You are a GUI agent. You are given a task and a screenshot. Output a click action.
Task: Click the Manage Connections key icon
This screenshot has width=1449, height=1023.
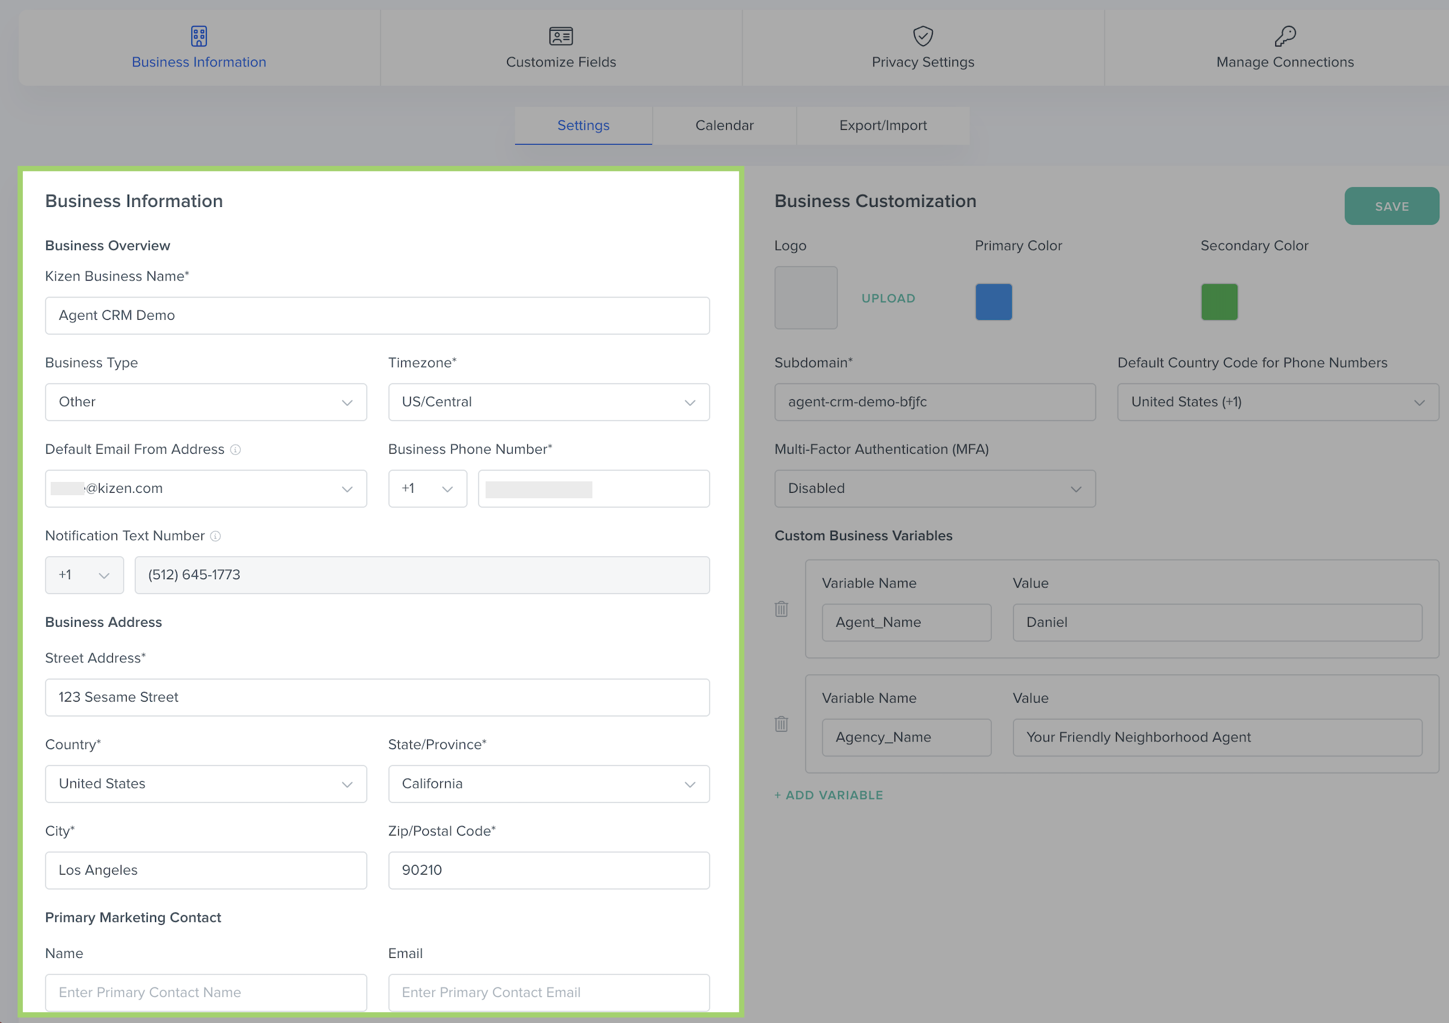click(1285, 36)
